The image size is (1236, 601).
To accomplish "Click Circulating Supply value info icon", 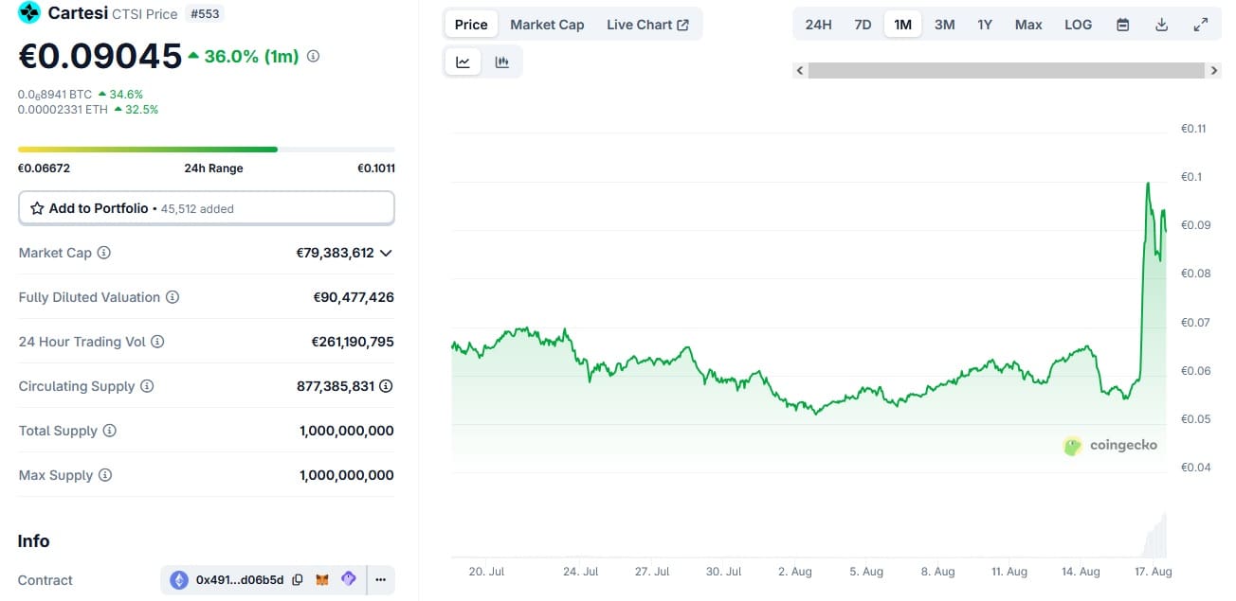I will pyautogui.click(x=387, y=386).
